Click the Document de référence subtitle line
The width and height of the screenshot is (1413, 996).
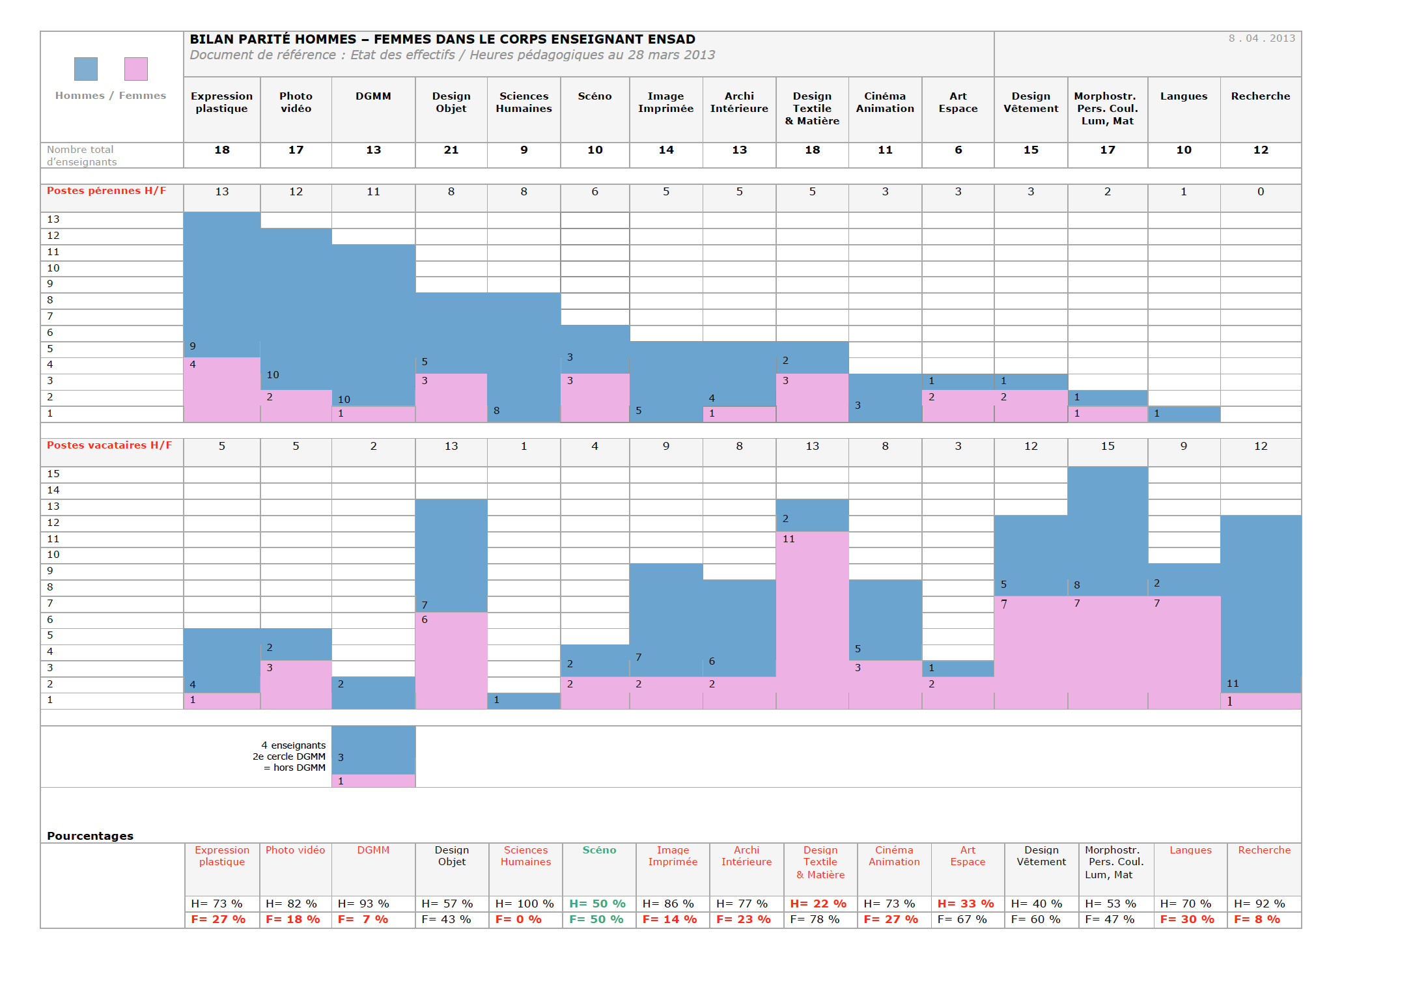452,55
